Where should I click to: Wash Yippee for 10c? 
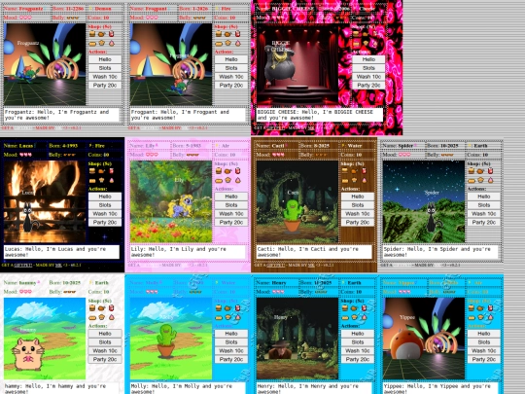coord(484,351)
